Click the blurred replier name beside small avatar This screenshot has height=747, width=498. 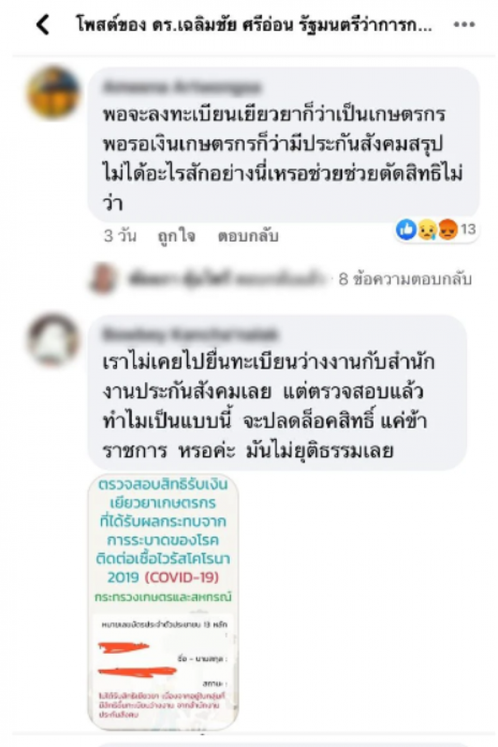coord(226,279)
